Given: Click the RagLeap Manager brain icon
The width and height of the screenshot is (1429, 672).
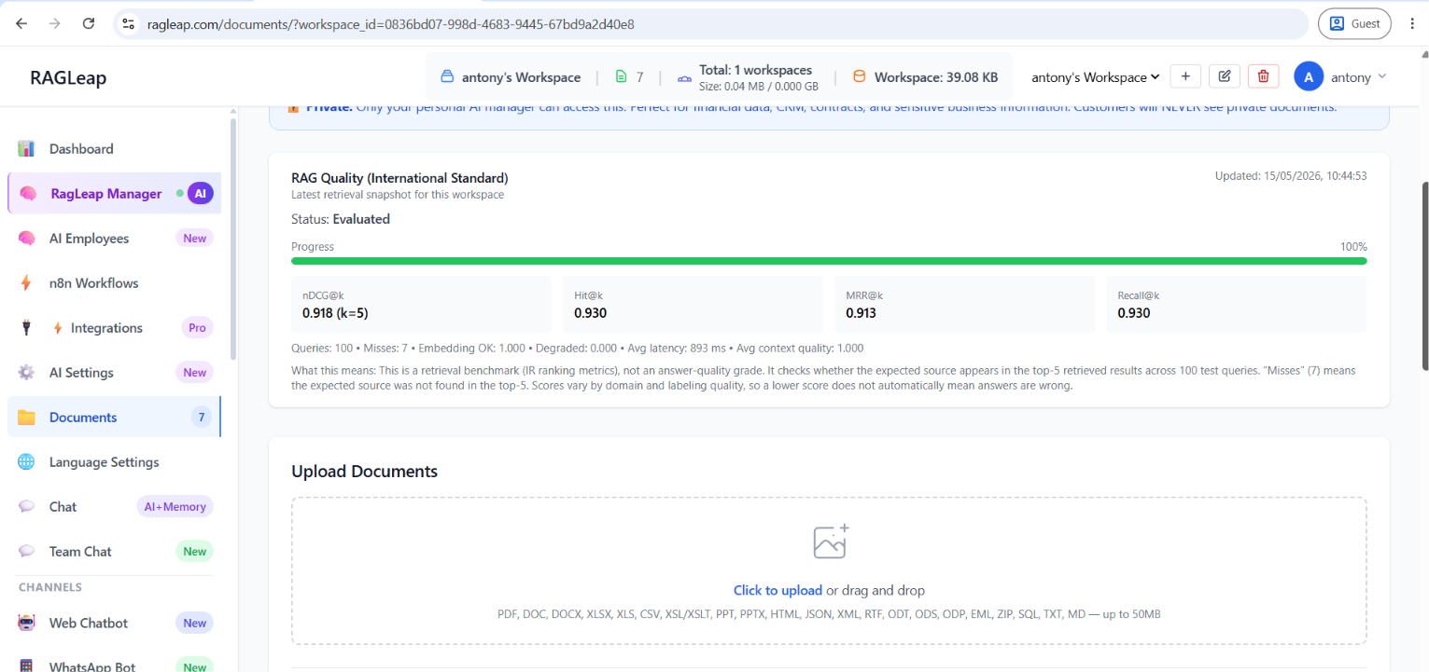Looking at the screenshot, I should [x=29, y=194].
